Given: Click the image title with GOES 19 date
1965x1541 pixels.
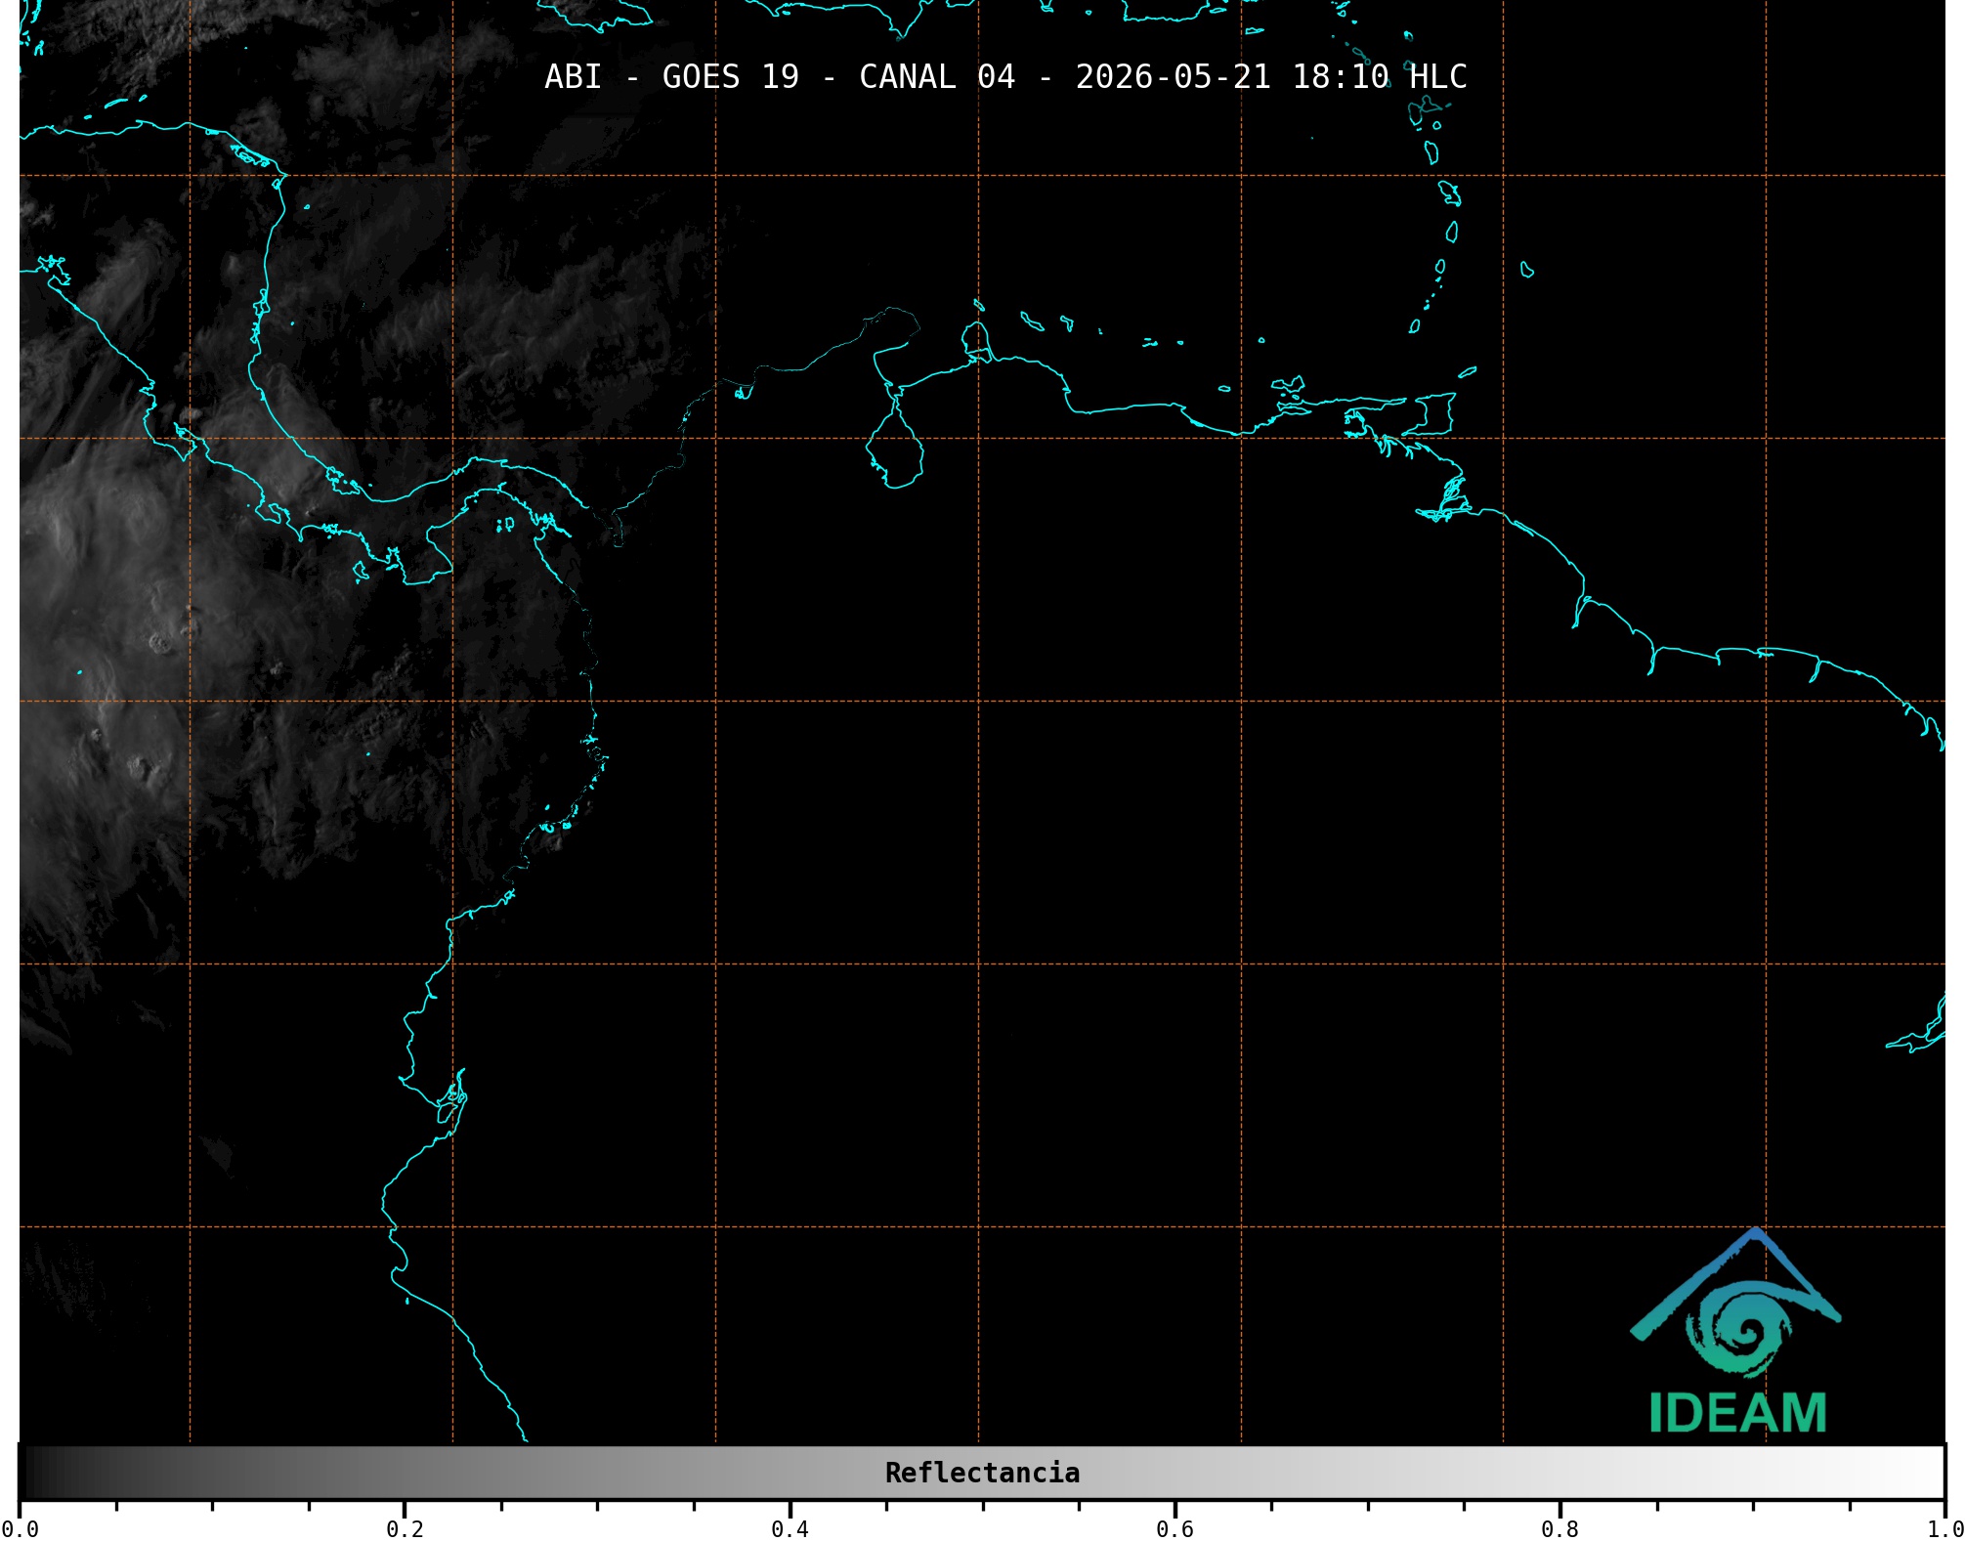Looking at the screenshot, I should (1005, 76).
